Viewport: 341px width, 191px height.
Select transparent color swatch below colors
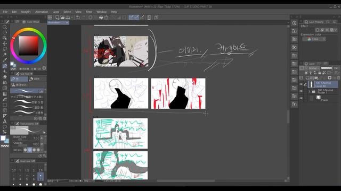(5, 146)
